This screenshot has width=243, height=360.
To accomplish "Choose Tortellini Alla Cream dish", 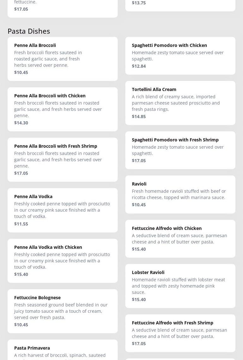I will [180, 103].
